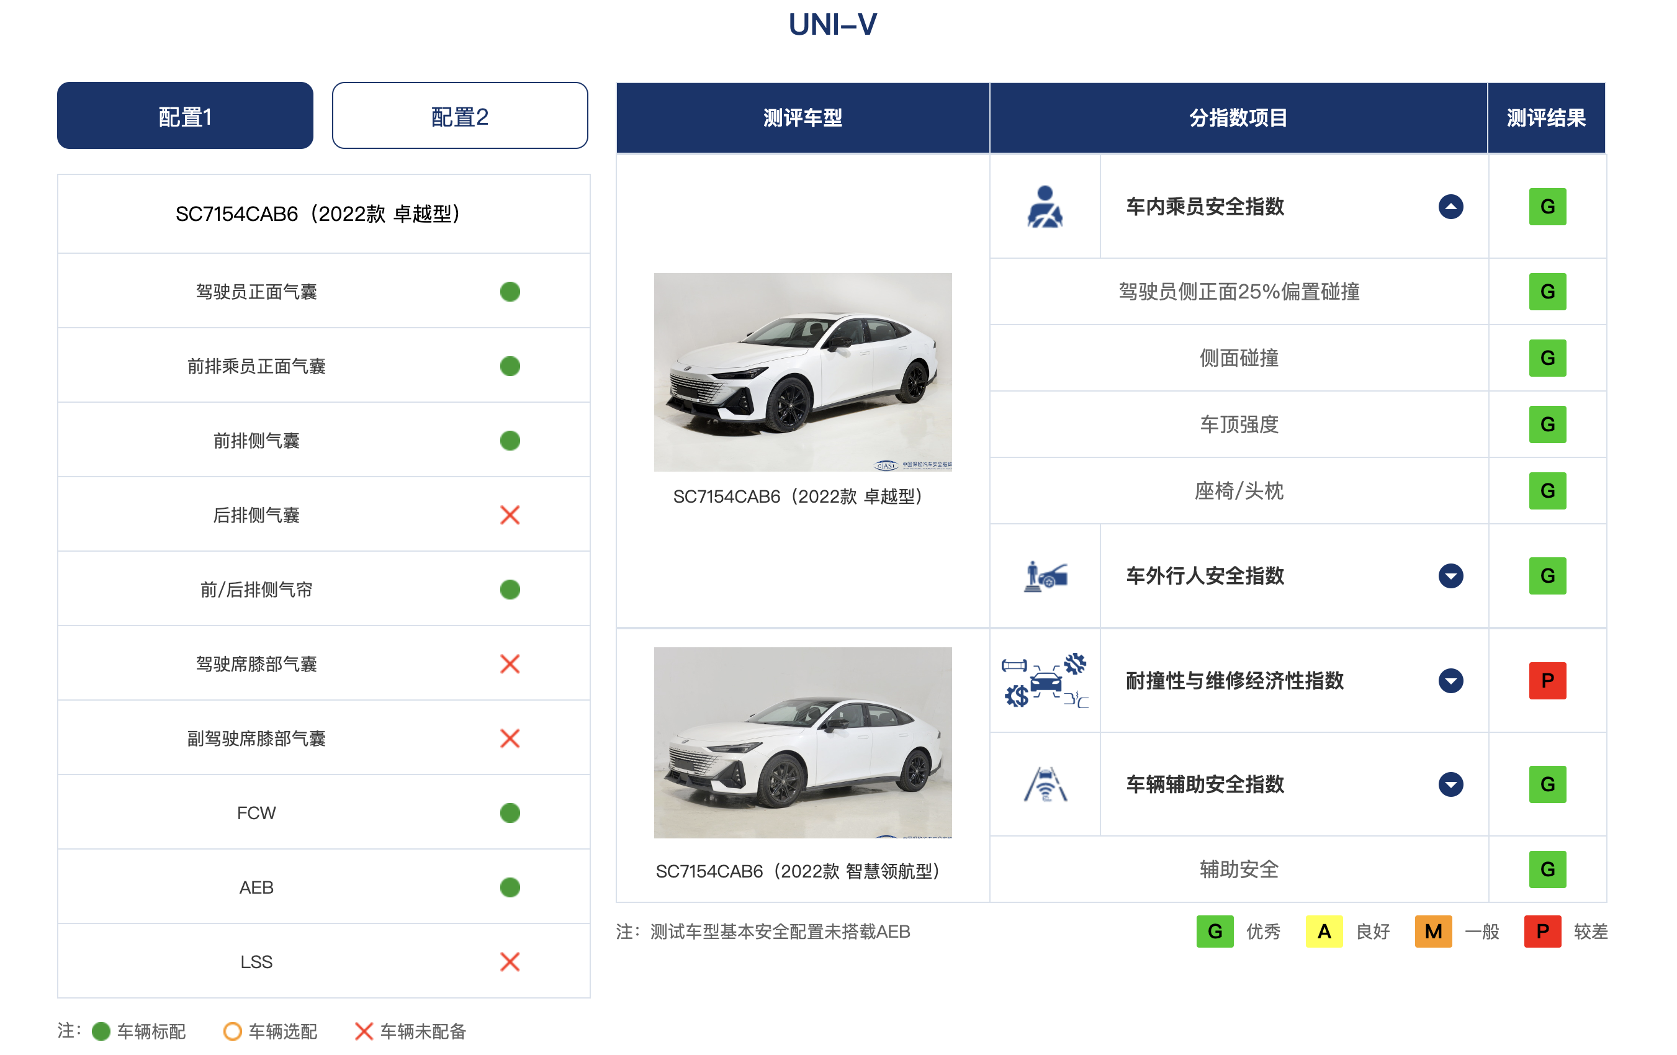Image resolution: width=1677 pixels, height=1055 pixels.
Task: Click the orange 车辆选配 legend circle
Action: 233,1031
